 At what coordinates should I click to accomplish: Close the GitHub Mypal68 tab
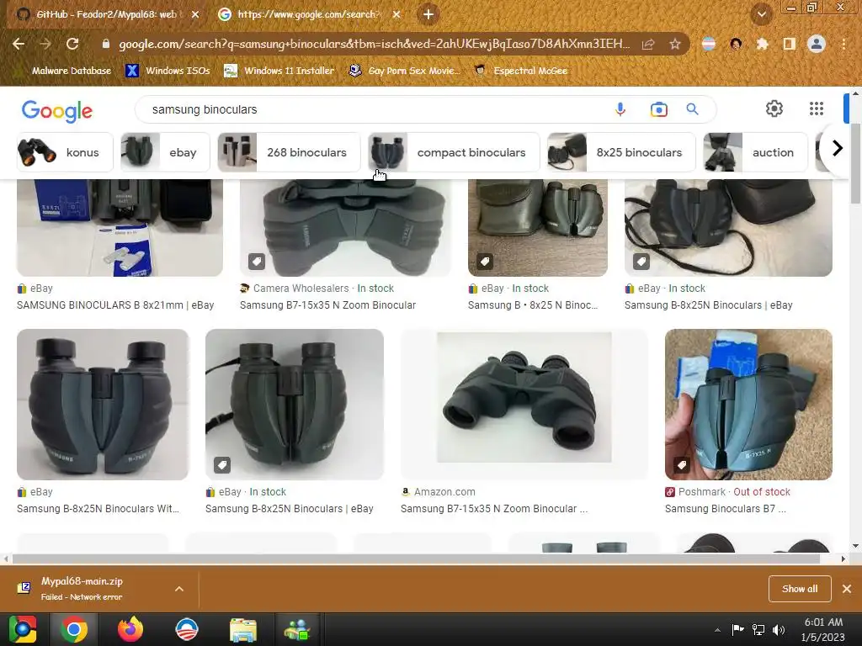(195, 14)
